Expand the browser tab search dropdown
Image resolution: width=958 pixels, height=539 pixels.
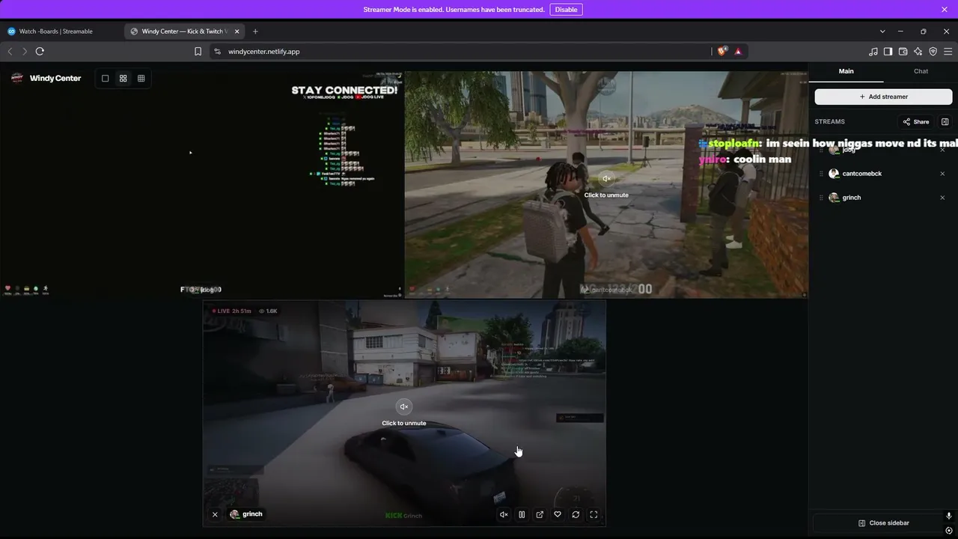882,31
